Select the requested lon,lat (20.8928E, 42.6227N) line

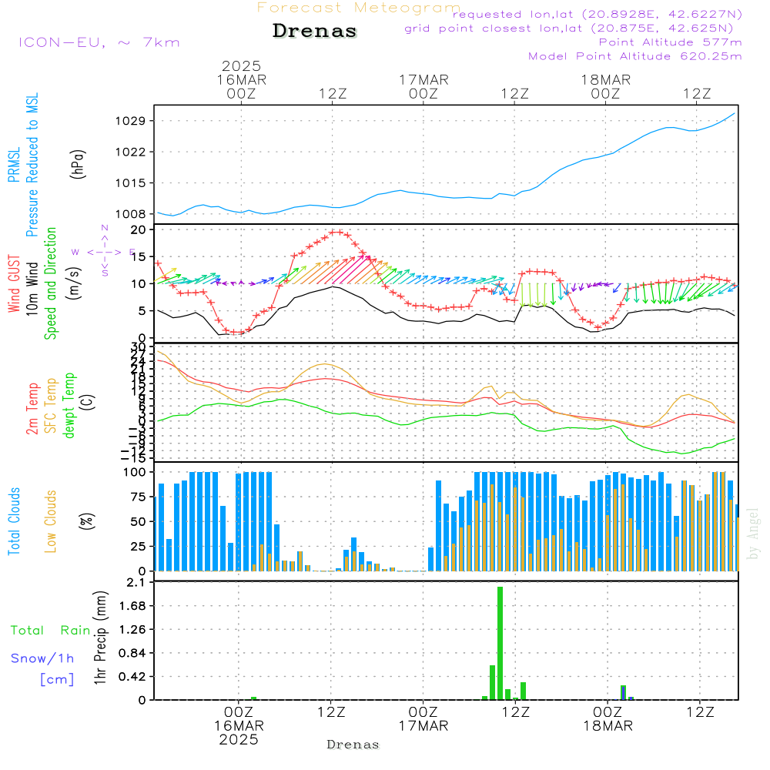click(598, 14)
